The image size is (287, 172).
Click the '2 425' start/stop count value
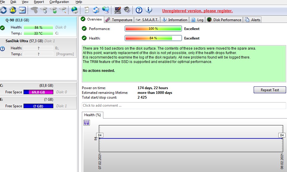[142, 97]
